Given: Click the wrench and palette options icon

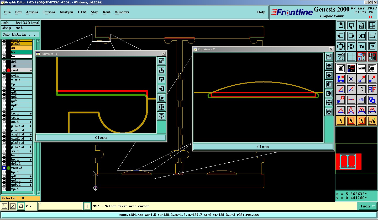Looking at the screenshot, I should coord(341,57).
